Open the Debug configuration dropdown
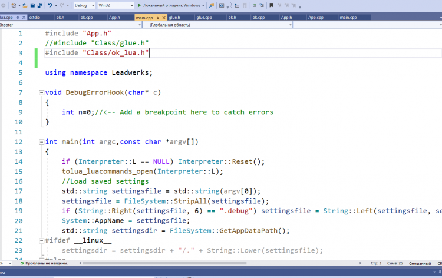The image size is (442, 278). click(84, 5)
